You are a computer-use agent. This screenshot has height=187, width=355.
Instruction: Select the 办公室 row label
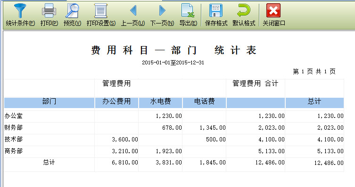tap(14, 116)
